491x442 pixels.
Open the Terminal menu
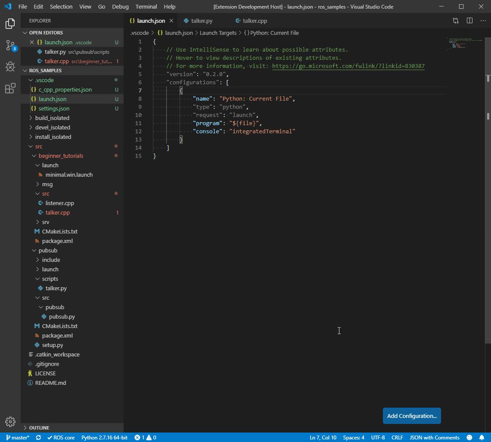coord(146,6)
